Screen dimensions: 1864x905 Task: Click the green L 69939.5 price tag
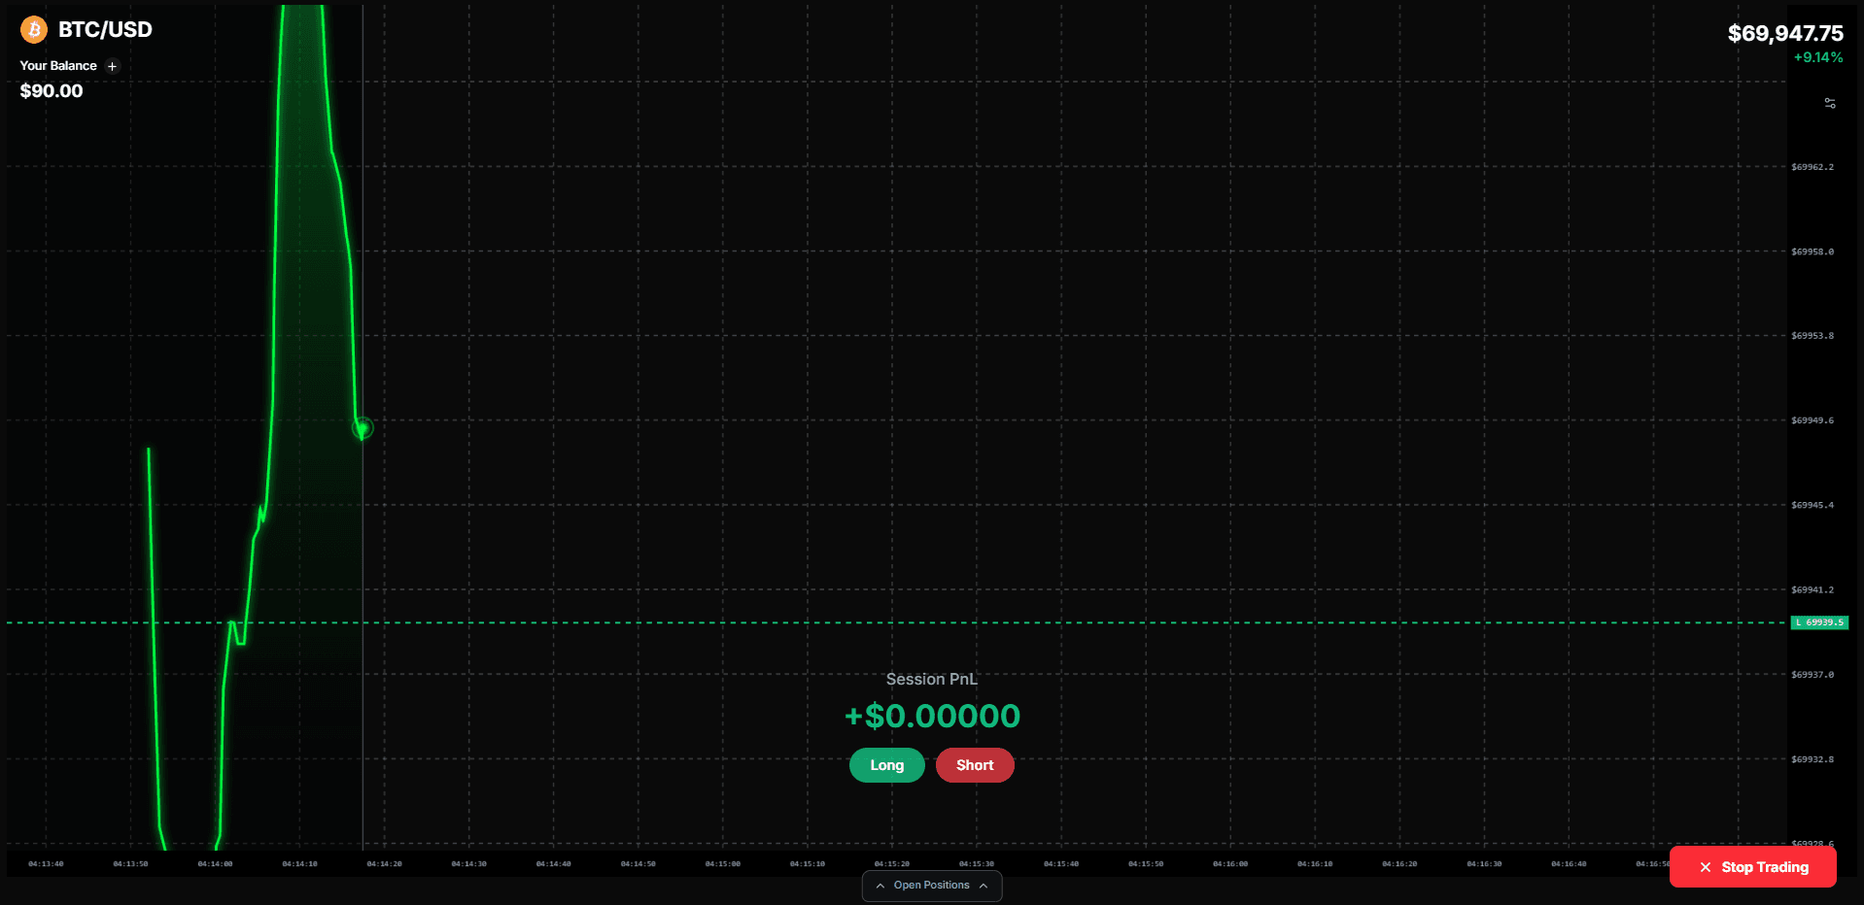1818,622
